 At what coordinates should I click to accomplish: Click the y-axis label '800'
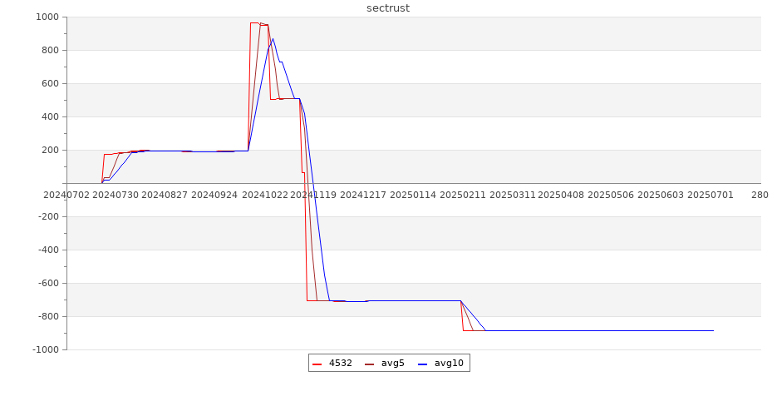pyautogui.click(x=51, y=50)
